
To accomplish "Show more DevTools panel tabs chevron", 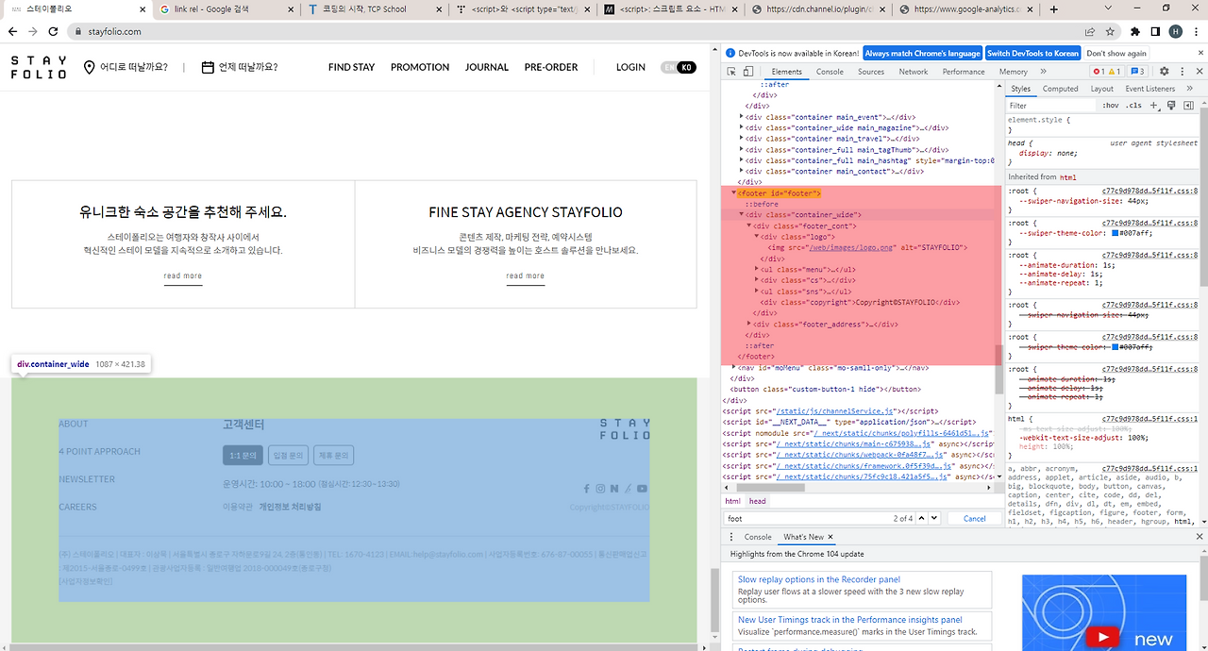I will (1045, 72).
